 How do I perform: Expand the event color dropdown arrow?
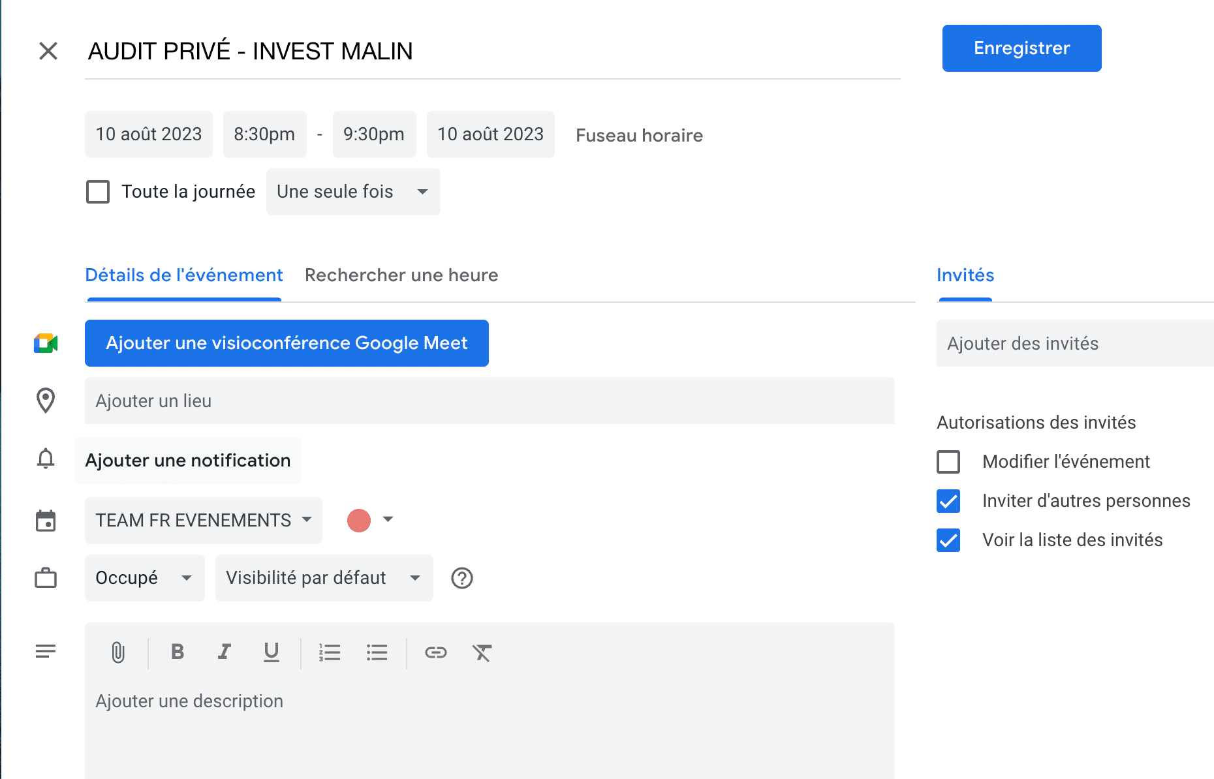[x=388, y=519]
